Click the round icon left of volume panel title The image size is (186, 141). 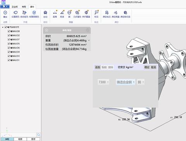46,30
